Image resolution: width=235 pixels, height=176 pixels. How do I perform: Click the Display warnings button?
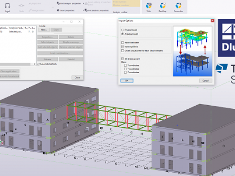[x=71, y=42]
